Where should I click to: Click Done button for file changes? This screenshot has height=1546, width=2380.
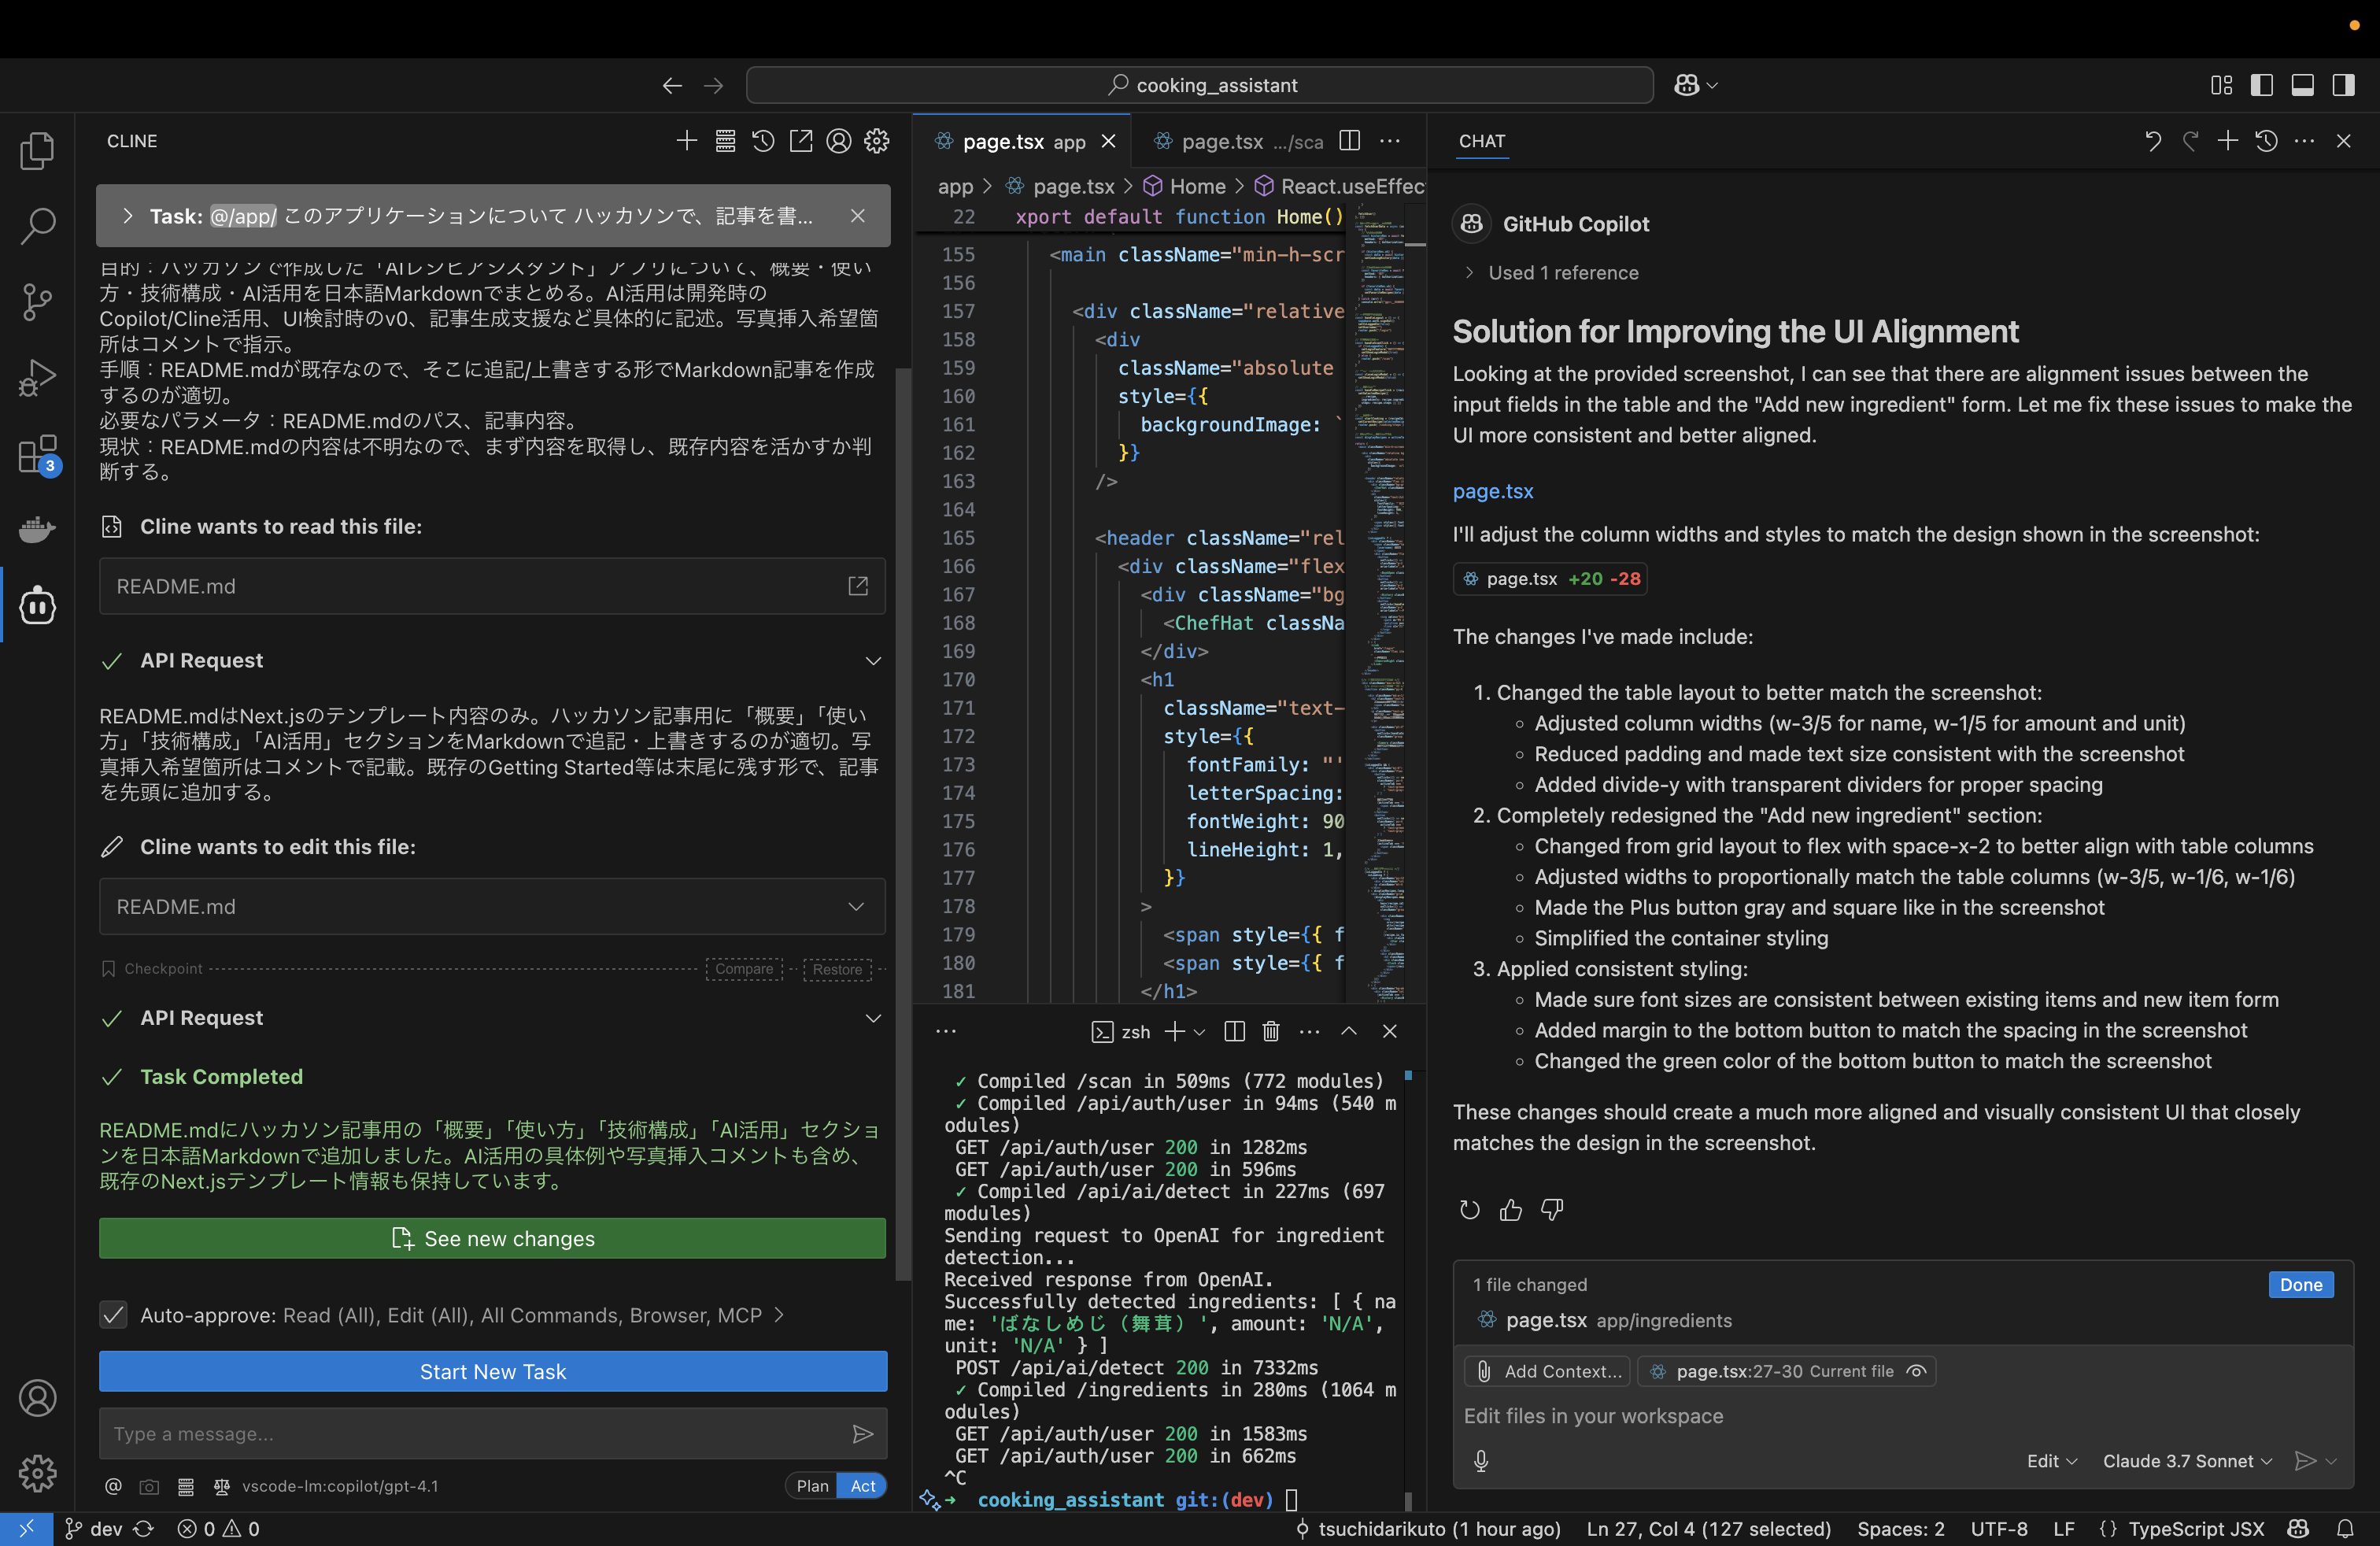(x=2301, y=1284)
